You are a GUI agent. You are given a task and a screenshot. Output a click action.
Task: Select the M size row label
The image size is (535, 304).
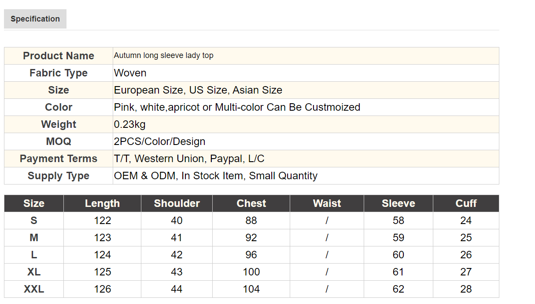click(34, 238)
